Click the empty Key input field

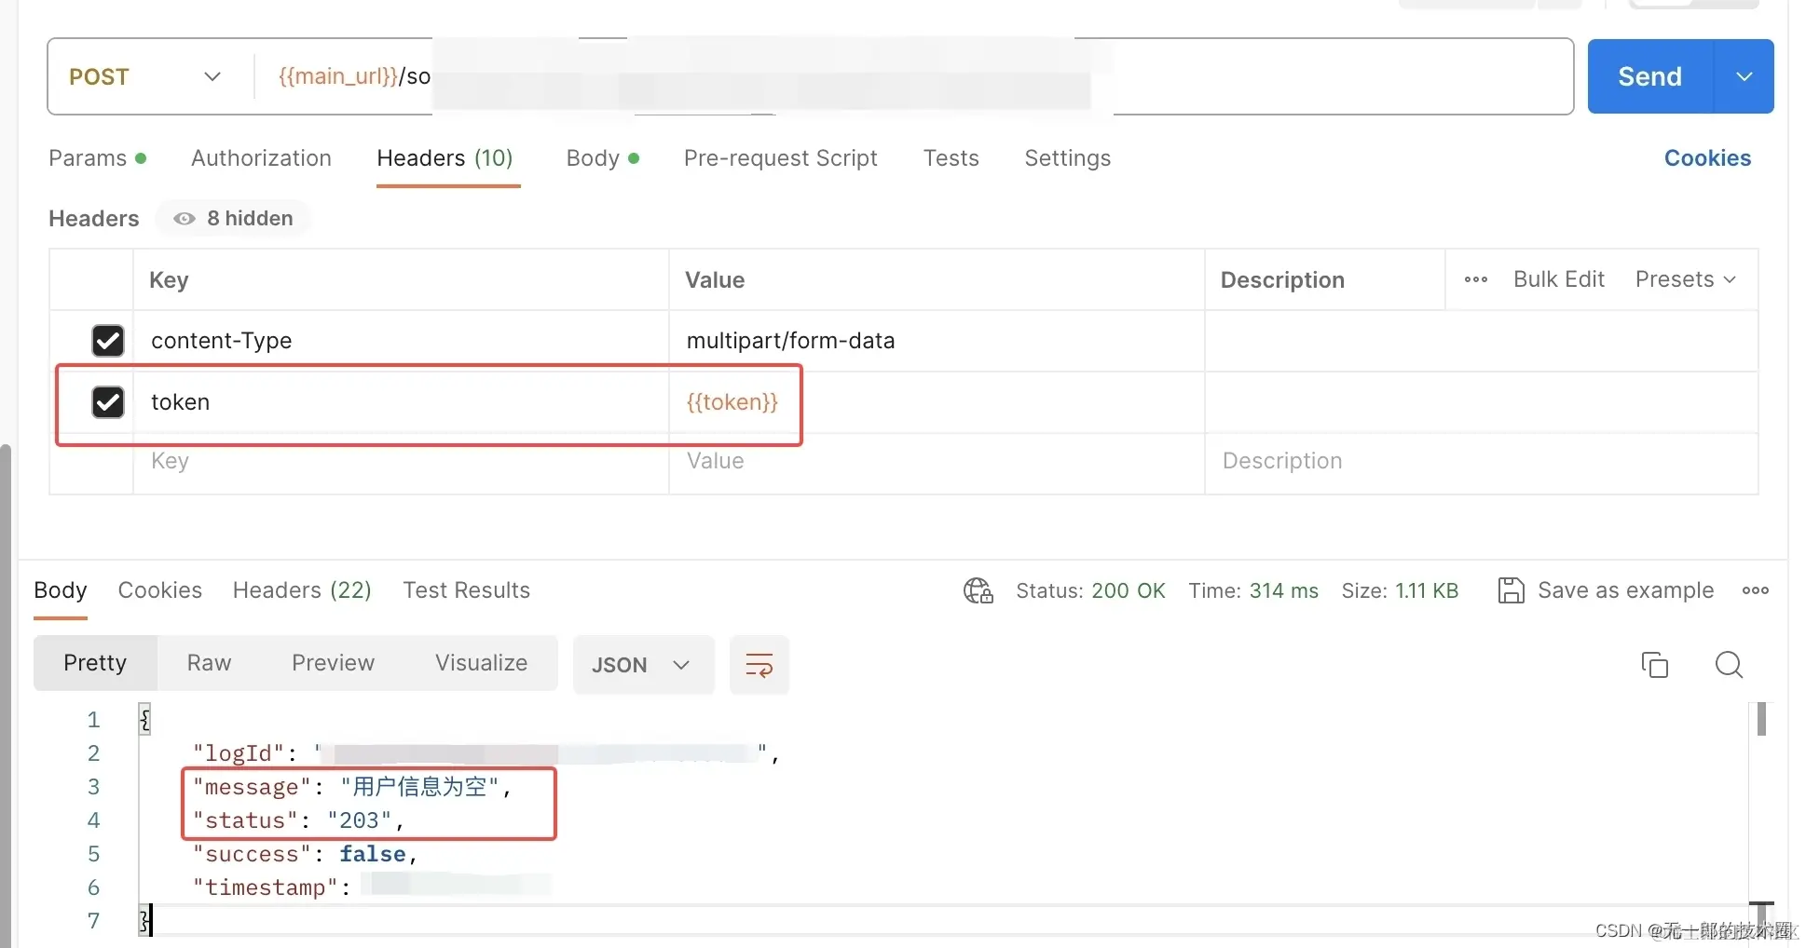point(402,461)
